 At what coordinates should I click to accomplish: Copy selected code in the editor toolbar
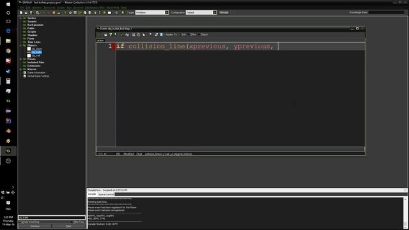pyautogui.click(x=138, y=34)
